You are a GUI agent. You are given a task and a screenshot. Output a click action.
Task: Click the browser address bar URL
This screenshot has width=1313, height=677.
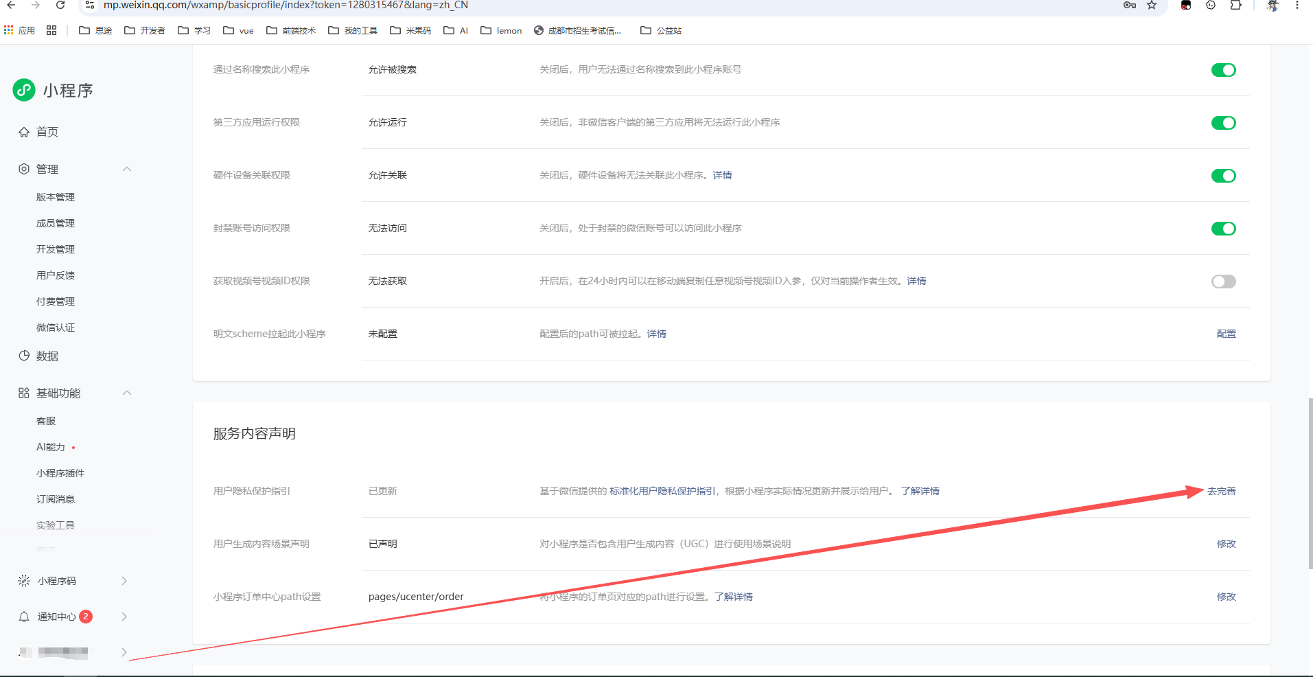coord(286,5)
